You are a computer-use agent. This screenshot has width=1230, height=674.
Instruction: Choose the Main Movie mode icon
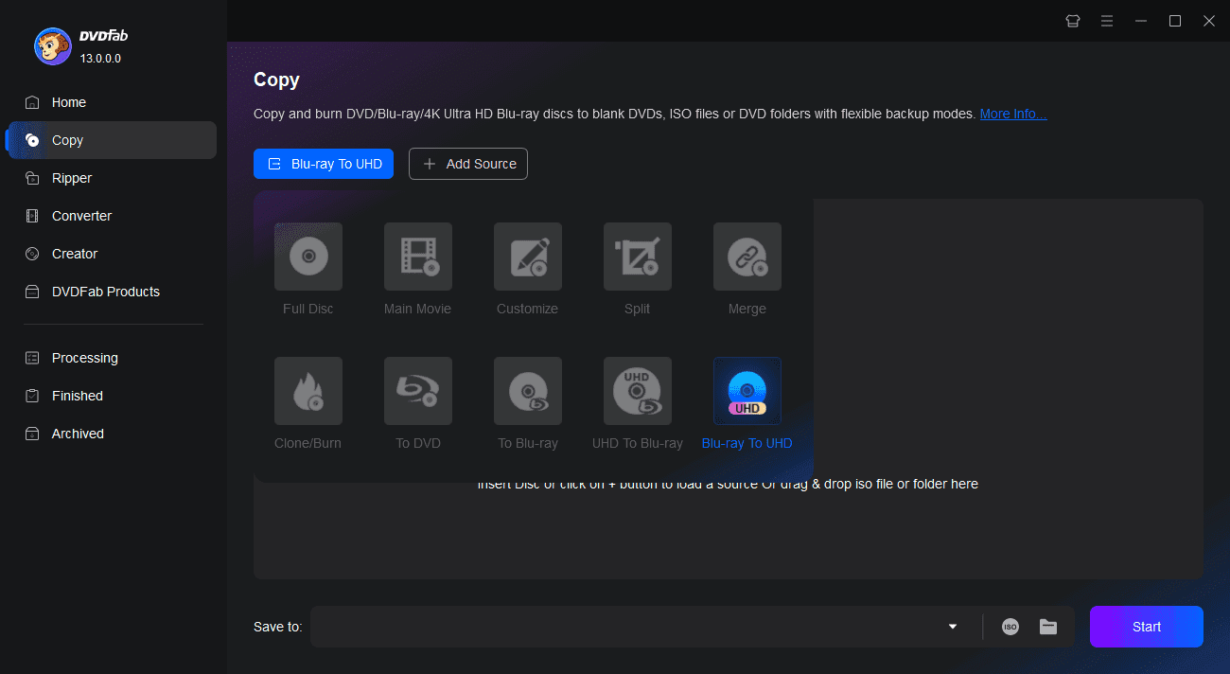pyautogui.click(x=418, y=257)
